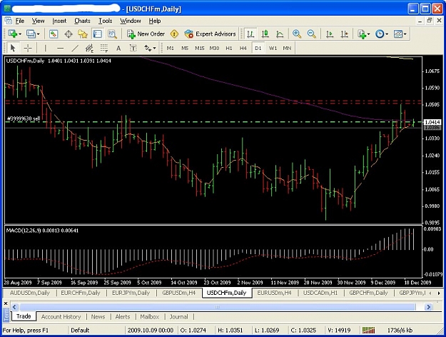Screen dimensions: 446x337
Task: Switch to the EURUSDm,H4 chart tab
Action: click(275, 293)
